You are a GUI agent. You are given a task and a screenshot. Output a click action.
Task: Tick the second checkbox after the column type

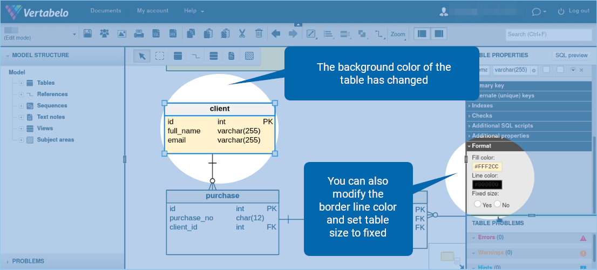tap(560, 70)
